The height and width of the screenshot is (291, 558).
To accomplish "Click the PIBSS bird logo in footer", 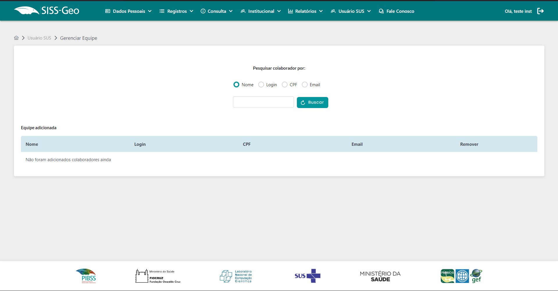I will 86,276.
